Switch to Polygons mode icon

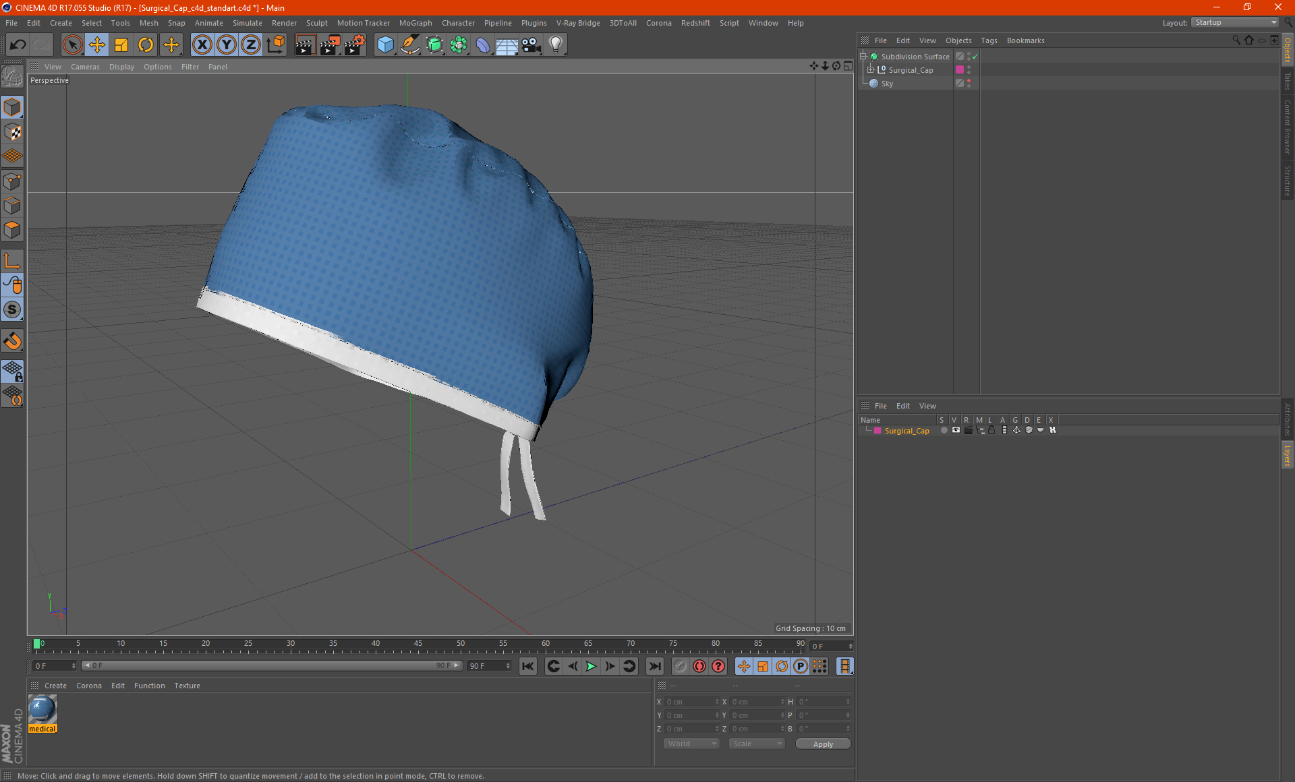tap(13, 230)
